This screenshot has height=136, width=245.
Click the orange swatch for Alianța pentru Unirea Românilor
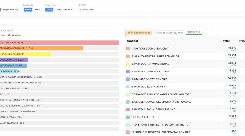(128, 56)
